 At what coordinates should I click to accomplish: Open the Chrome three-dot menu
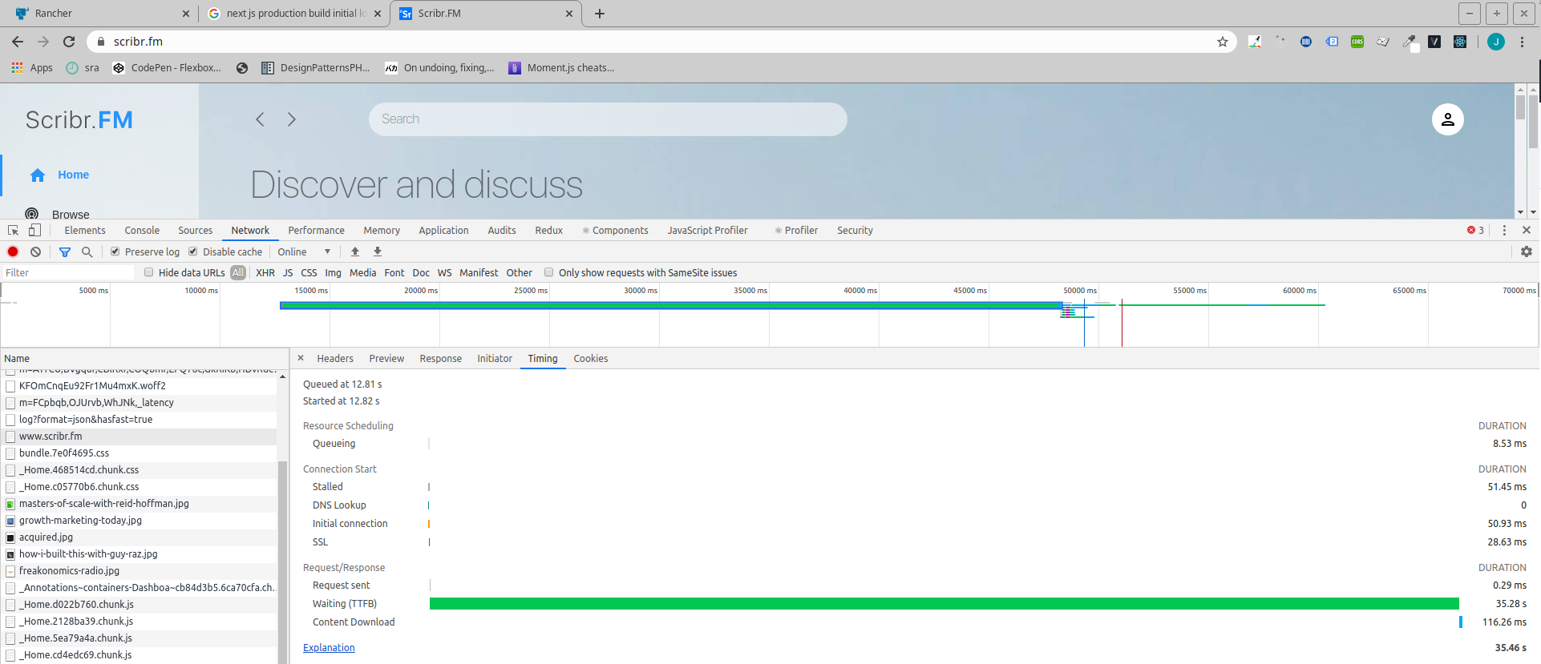tap(1522, 42)
